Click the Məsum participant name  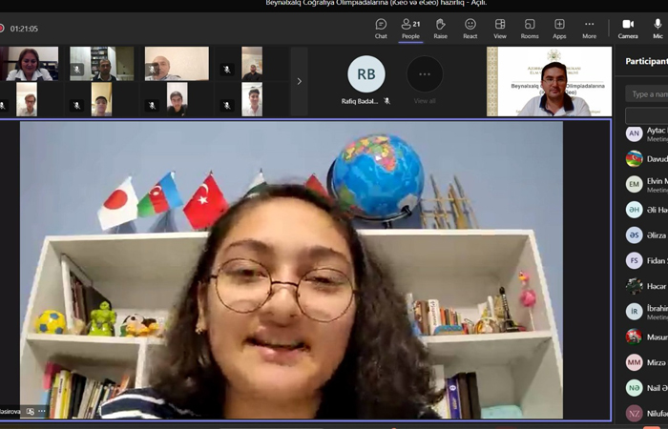click(657, 337)
